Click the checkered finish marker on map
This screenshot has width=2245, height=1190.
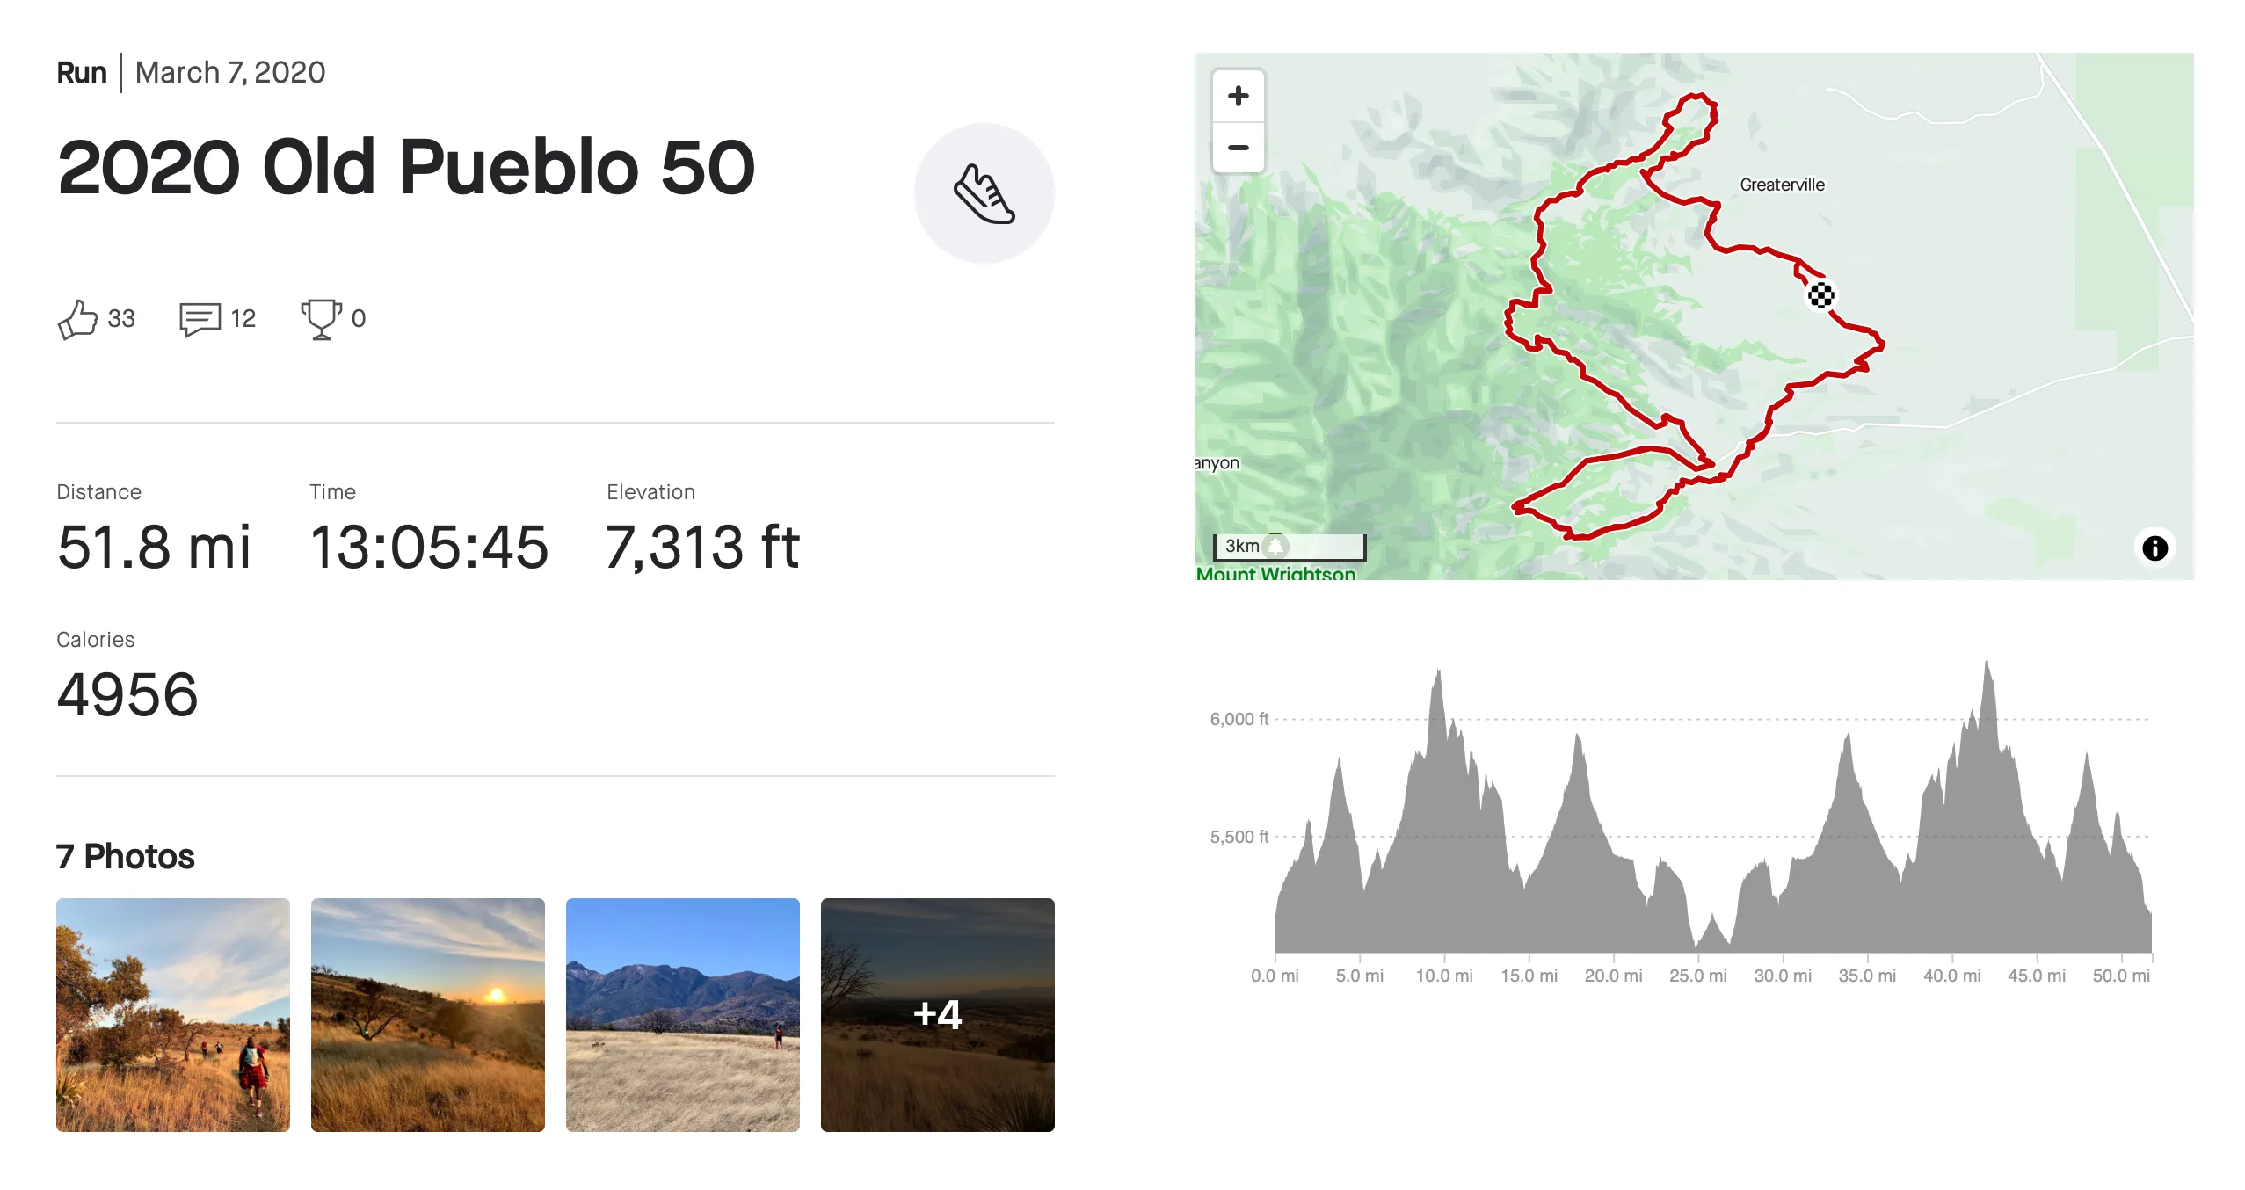[1820, 295]
